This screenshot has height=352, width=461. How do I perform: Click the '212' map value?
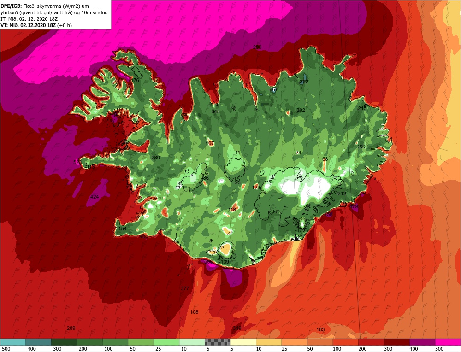click(x=342, y=194)
